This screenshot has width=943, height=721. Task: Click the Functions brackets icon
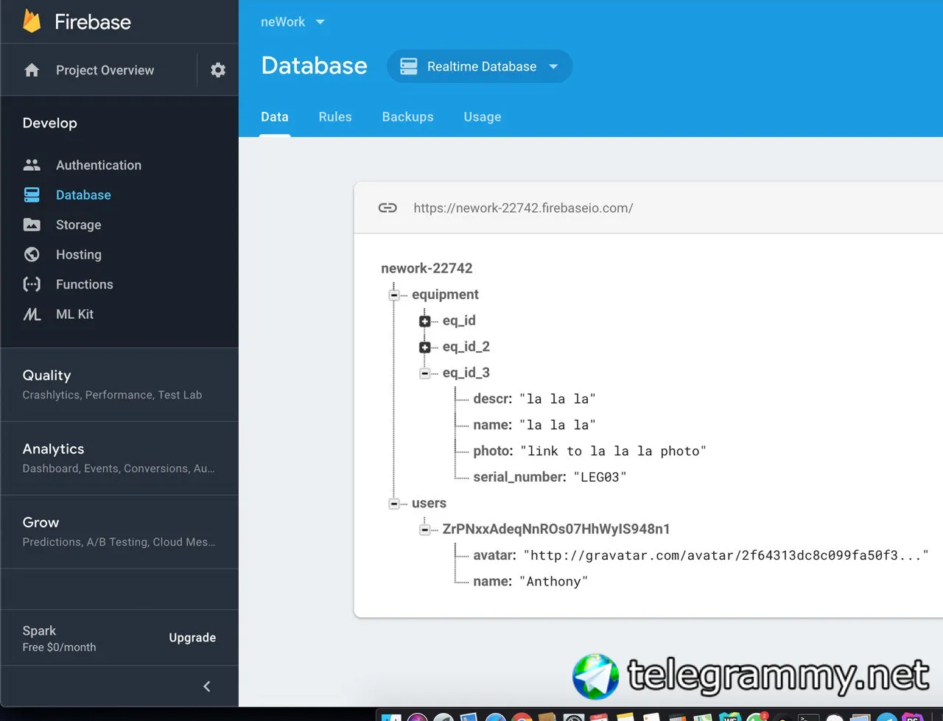coord(32,284)
